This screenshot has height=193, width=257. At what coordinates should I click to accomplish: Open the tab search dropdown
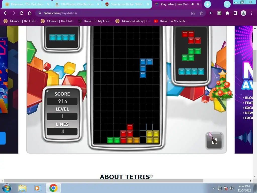pyautogui.click(x=227, y=5)
